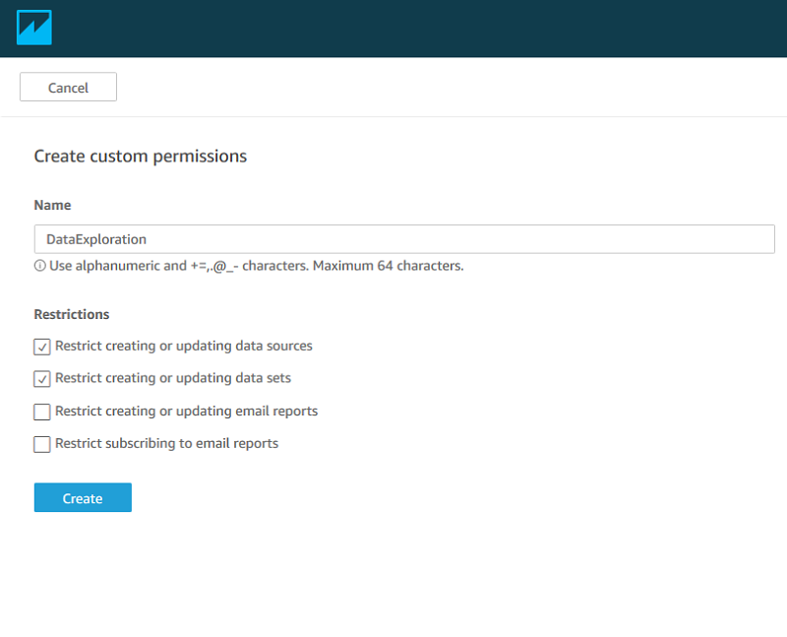
Task: Click the divider line below Cancel
Action: pos(393,116)
